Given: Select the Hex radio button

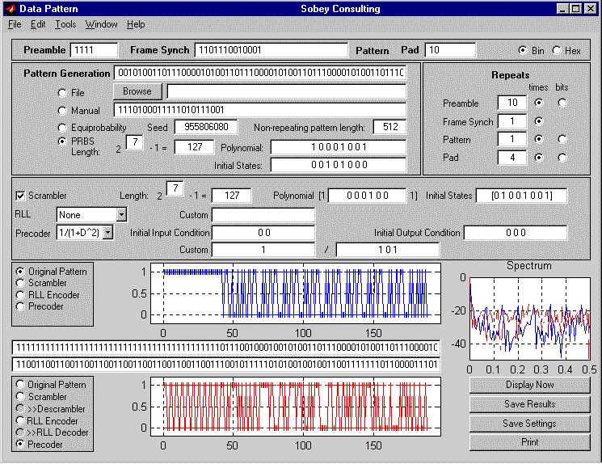Looking at the screenshot, I should click(557, 50).
